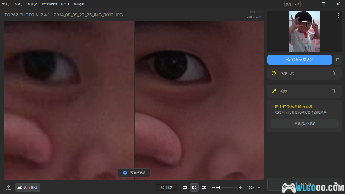Click the 添加增强功能 button
345x194 pixels.
pyautogui.click(x=299, y=60)
